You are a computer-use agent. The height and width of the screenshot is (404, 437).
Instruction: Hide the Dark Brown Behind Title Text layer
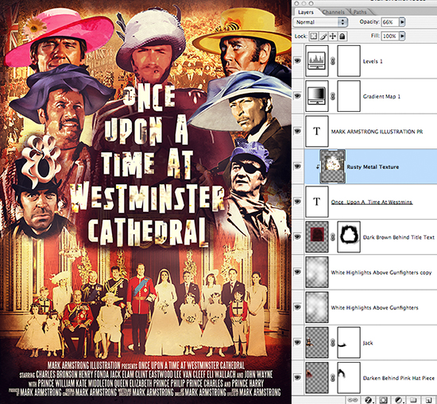tap(298, 237)
